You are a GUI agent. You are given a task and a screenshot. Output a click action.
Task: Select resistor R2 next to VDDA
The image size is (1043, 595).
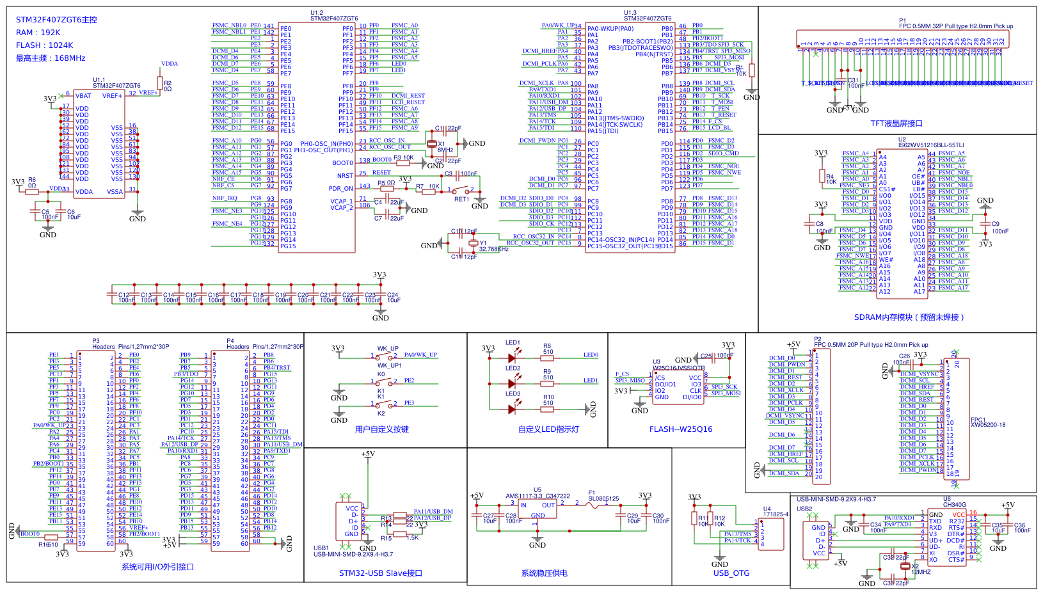click(160, 83)
